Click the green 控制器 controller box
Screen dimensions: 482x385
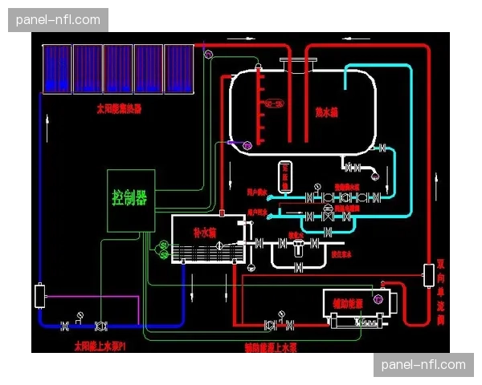point(130,201)
